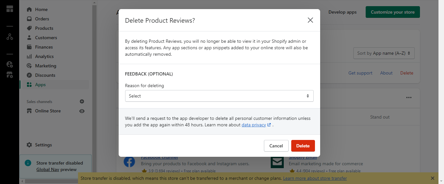Dismiss the yellow store transfer banner
Viewport: 444px width, 184px height.
[x=433, y=178]
